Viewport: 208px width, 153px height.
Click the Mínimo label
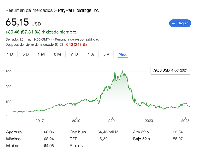click(13, 146)
